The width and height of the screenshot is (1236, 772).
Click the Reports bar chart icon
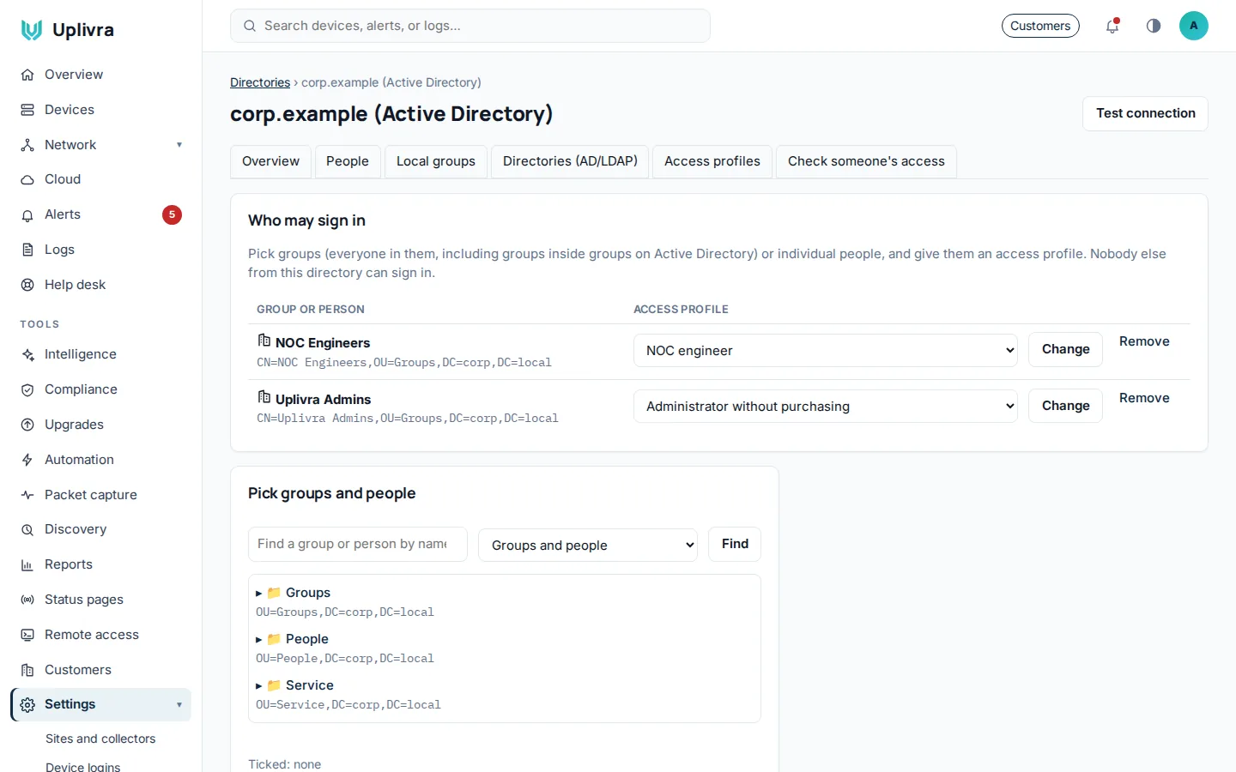(27, 564)
